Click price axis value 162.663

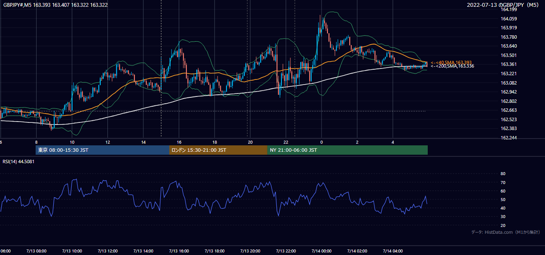point(509,110)
